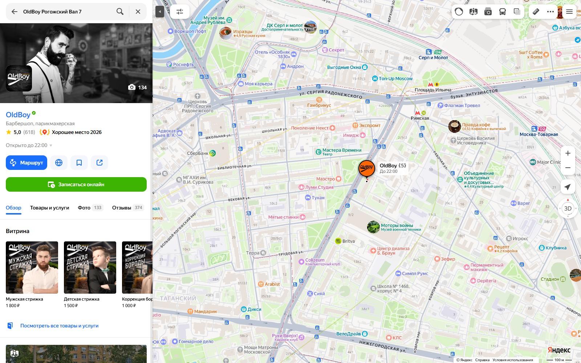This screenshot has height=363, width=581.
Task: Open map filter settings slider icon
Action: 180,12
